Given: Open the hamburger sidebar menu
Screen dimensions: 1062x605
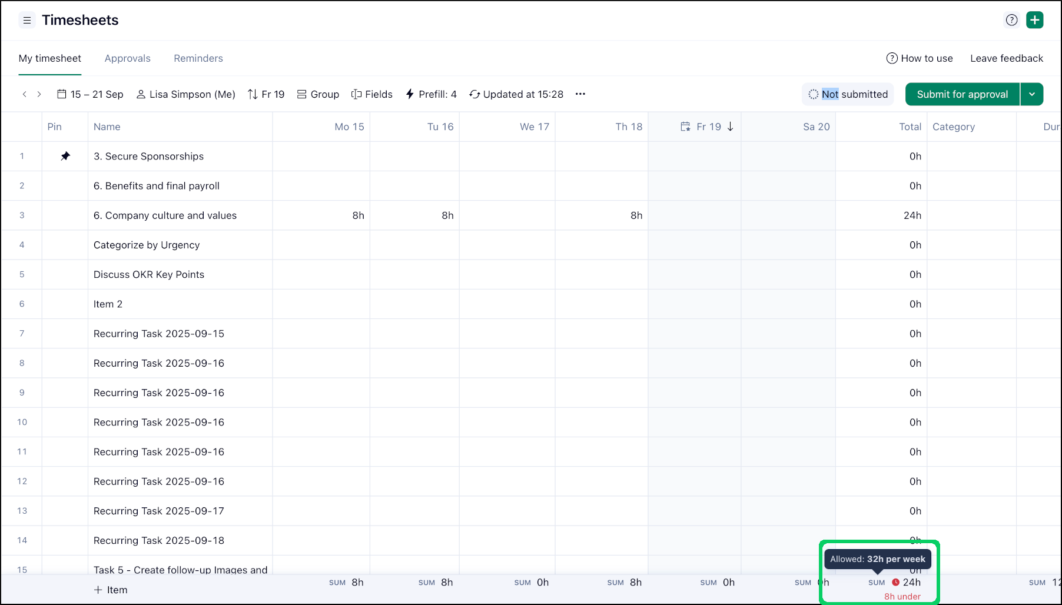Looking at the screenshot, I should pyautogui.click(x=27, y=20).
